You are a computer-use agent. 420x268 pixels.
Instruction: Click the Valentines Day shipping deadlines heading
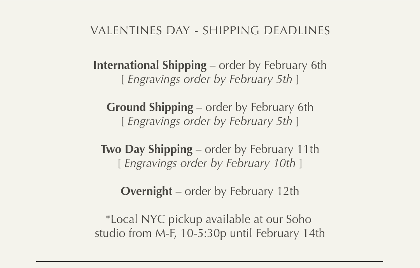point(210,31)
